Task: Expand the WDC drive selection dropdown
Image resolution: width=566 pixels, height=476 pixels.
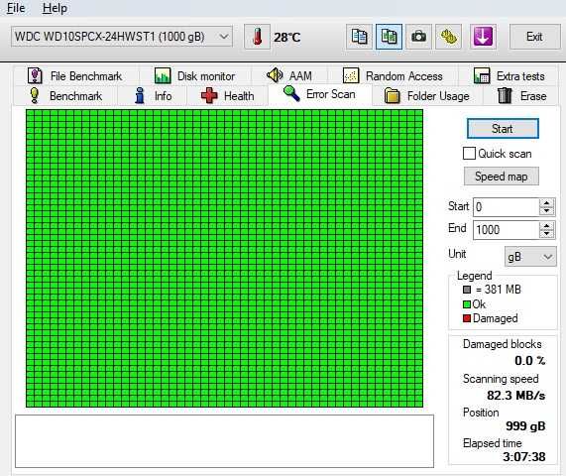Action: (224, 37)
